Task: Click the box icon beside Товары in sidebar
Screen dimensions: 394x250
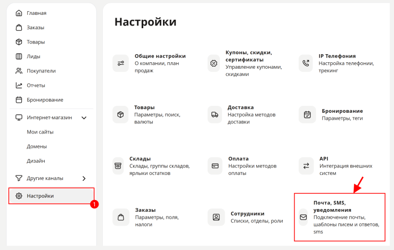Action: [19, 42]
